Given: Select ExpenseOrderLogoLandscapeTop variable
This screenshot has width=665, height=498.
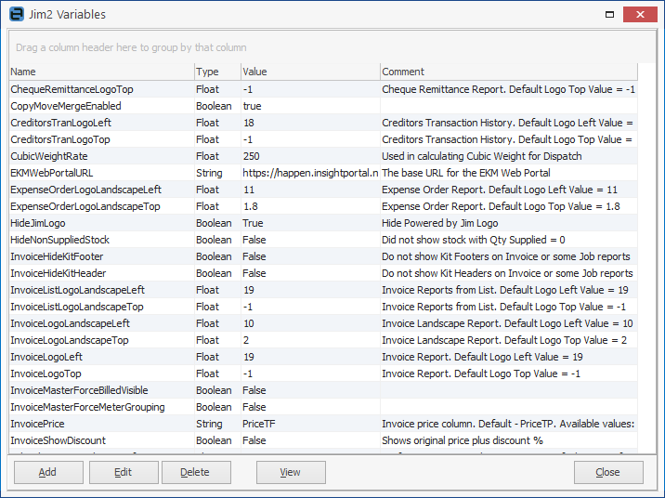Looking at the screenshot, I should click(323, 206).
